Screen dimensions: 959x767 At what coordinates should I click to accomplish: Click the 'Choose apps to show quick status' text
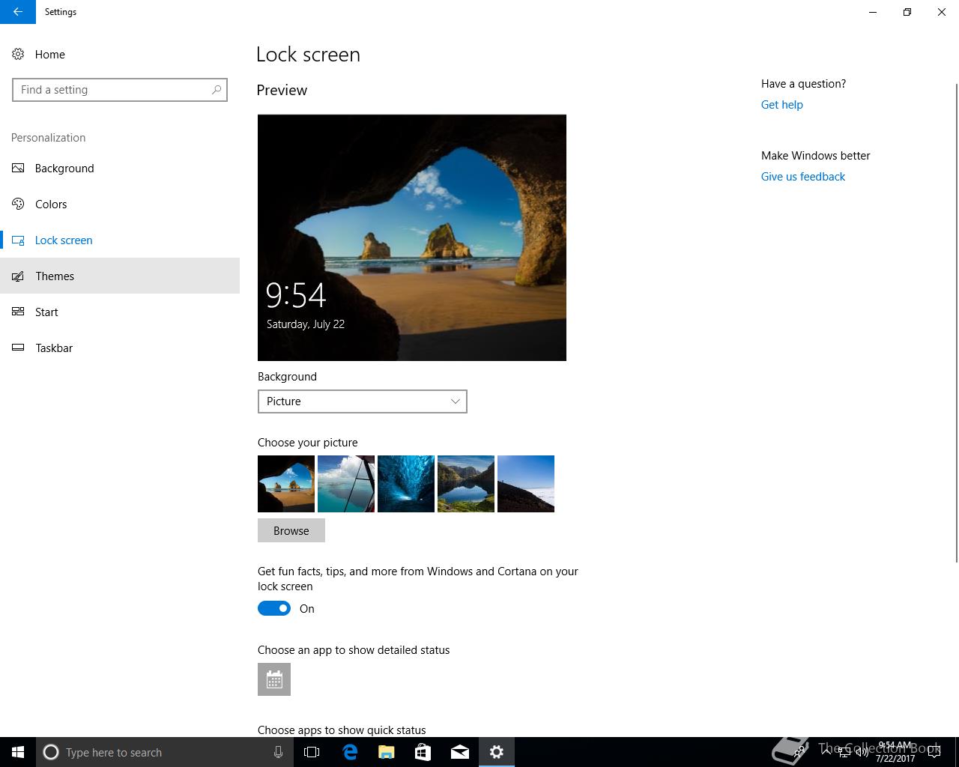342,730
